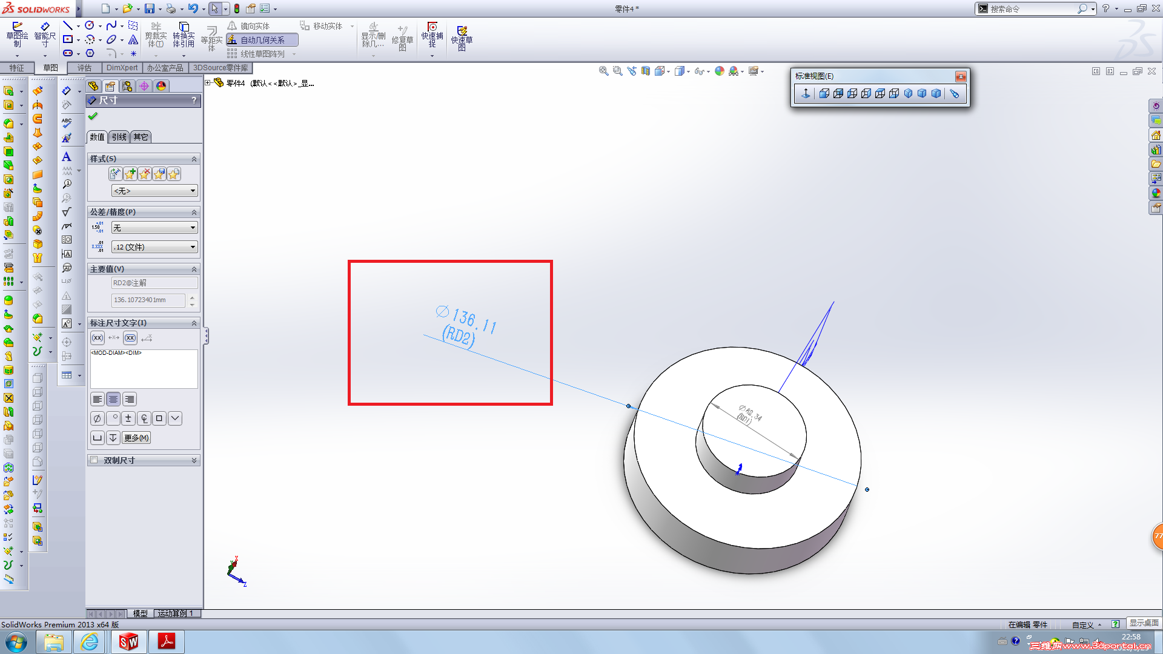
Task: Open the Mirror Entities (镜向实体) tool
Action: click(249, 26)
